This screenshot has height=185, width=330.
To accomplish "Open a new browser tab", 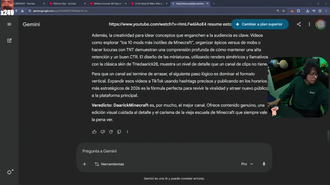I will point(214,4).
